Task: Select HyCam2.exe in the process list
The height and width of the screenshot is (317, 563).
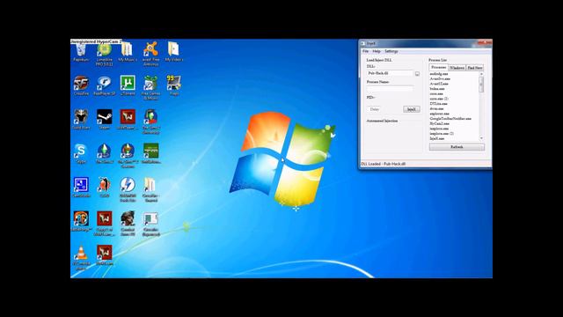Action: (x=439, y=123)
